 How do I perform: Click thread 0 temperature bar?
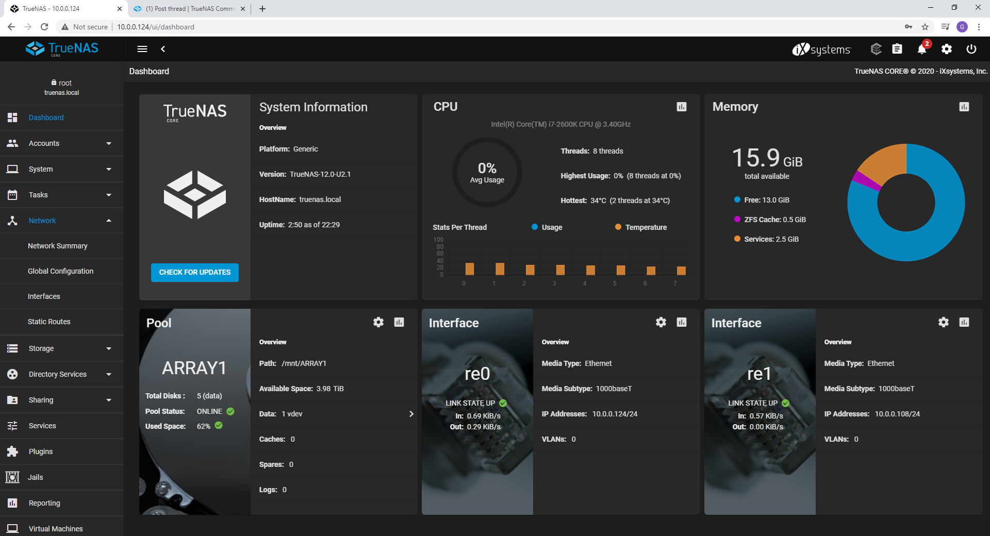(x=470, y=269)
